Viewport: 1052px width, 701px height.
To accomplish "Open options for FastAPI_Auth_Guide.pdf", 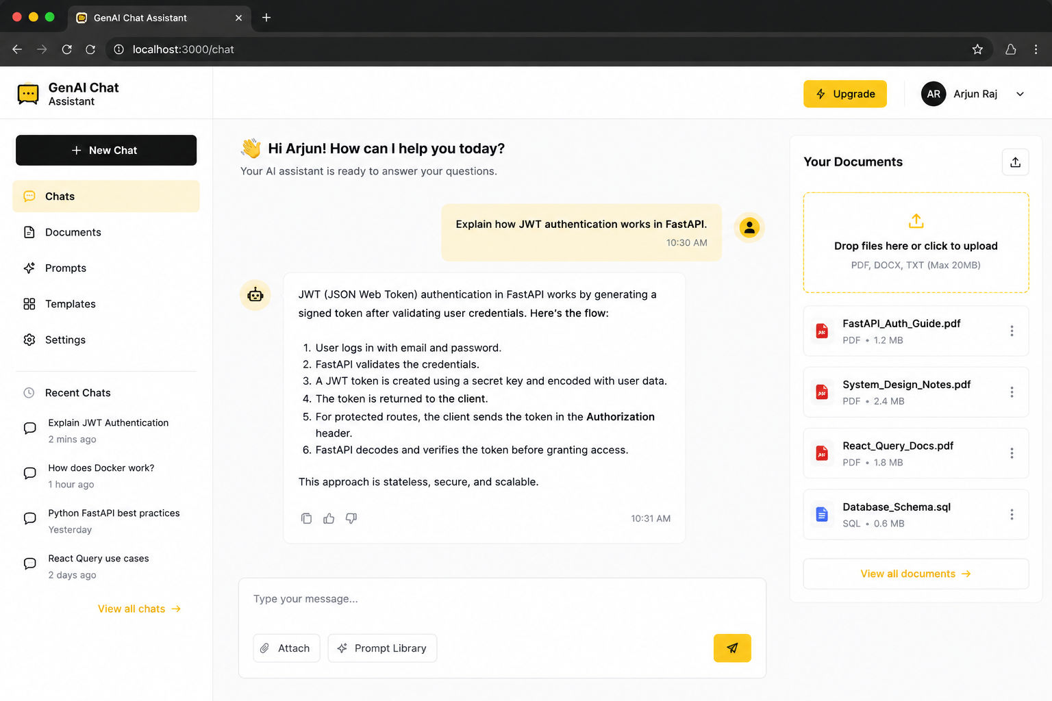I will (1012, 331).
